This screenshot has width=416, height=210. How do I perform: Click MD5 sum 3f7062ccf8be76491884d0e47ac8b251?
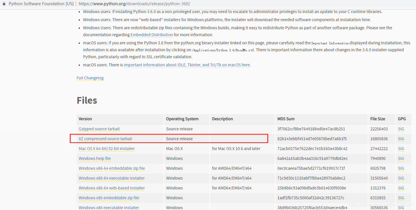[x=311, y=129]
